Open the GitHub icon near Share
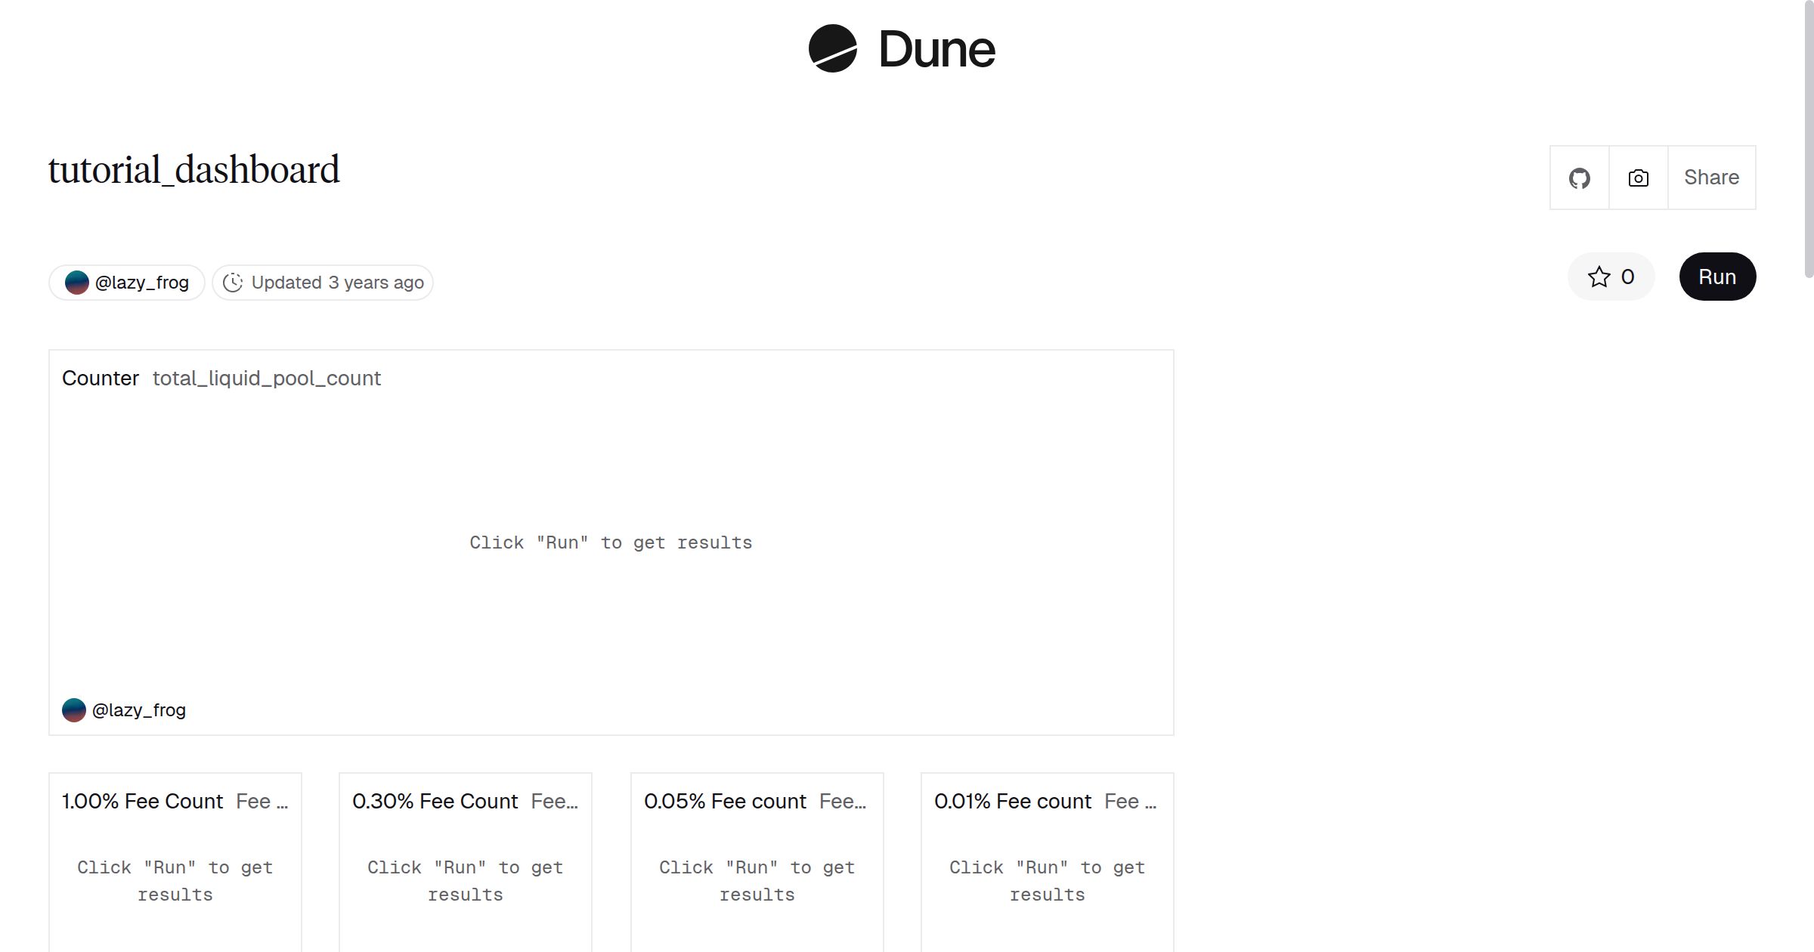Screen dimensions: 1814x952 pos(1579,177)
